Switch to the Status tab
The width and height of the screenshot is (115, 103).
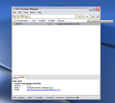coord(15,78)
